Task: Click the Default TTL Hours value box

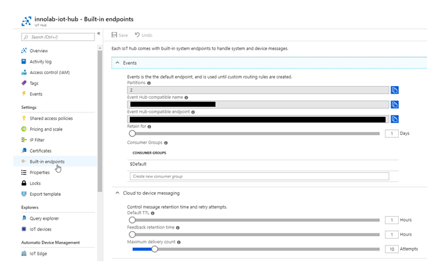Action: click(x=391, y=220)
